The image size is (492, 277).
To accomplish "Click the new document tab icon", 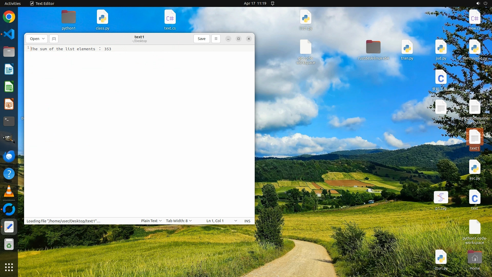I will 54,39.
